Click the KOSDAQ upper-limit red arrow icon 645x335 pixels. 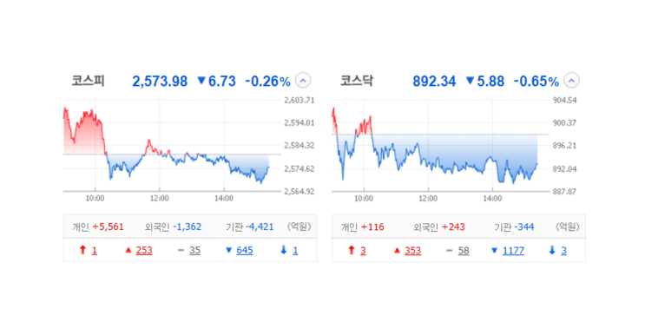point(352,250)
